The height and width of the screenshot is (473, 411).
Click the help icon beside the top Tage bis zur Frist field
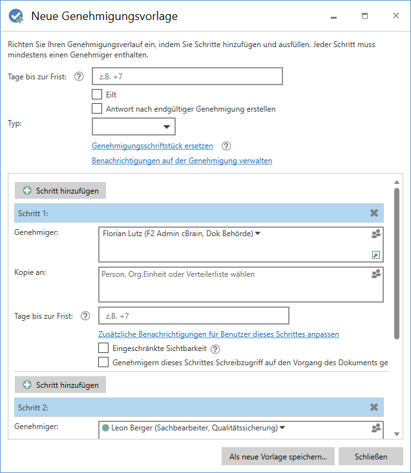pos(79,76)
